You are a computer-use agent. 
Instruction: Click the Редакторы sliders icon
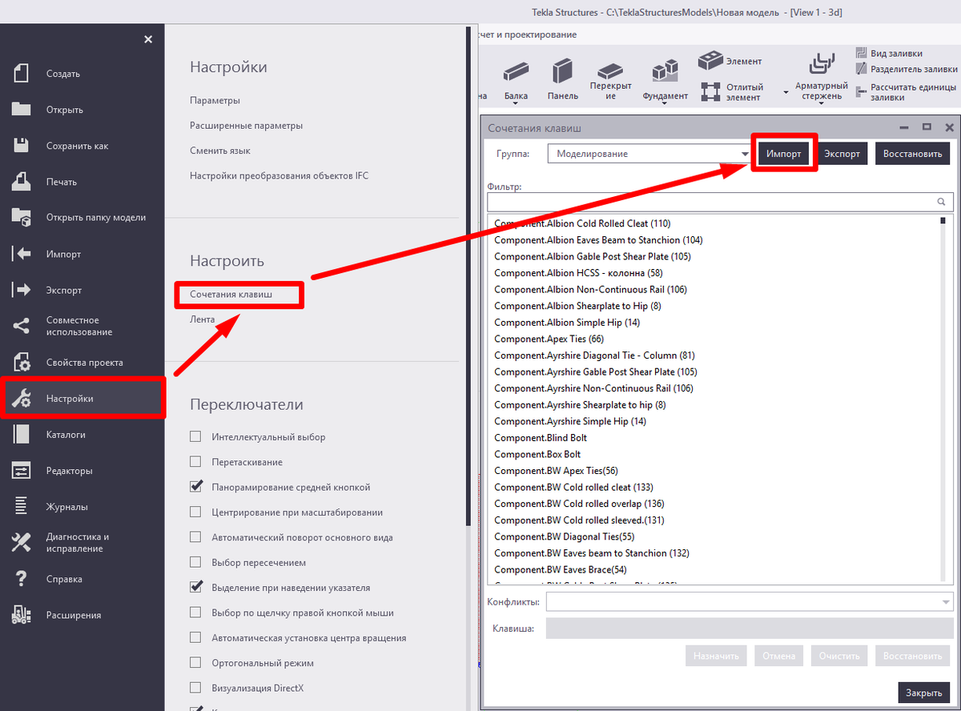21,471
